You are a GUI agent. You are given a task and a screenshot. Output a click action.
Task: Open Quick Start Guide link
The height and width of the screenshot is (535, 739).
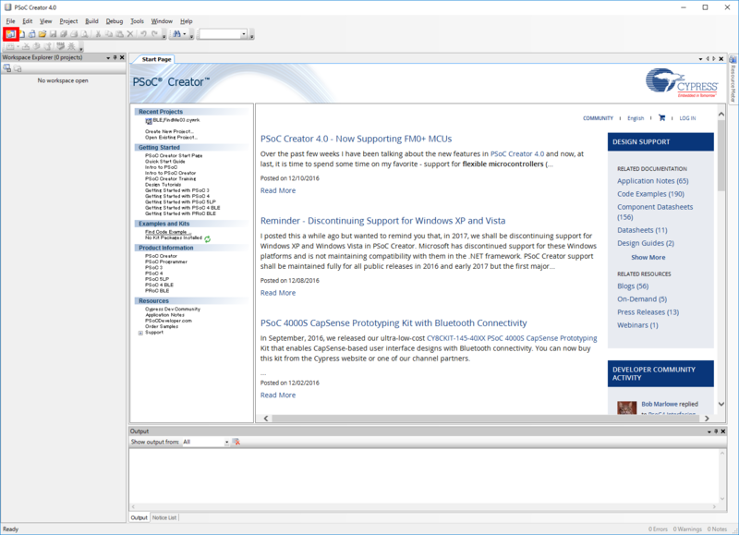coord(165,161)
